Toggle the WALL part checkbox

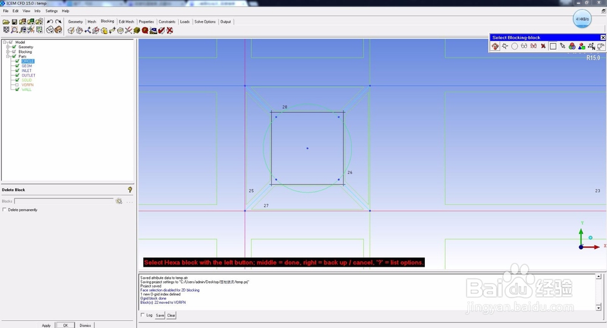point(18,89)
